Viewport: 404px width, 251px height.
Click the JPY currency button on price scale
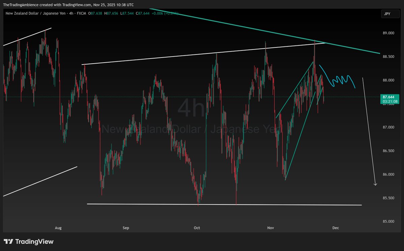point(390,14)
